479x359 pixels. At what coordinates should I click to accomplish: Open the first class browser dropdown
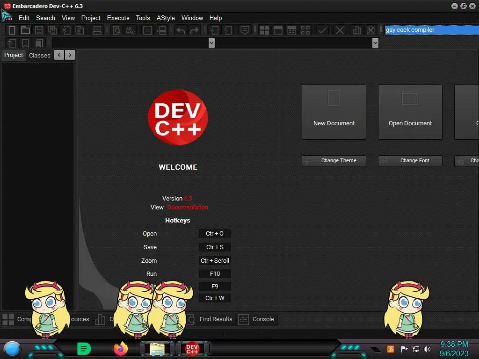(211, 43)
